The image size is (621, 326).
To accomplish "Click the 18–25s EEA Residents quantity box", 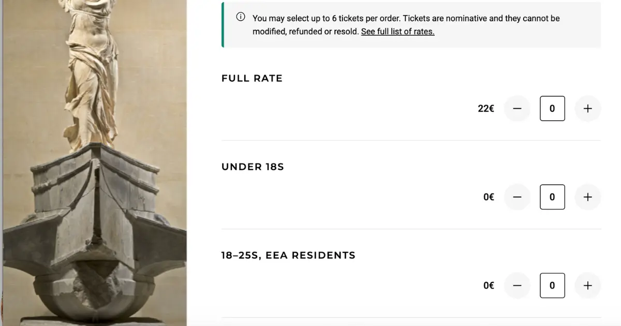I will pyautogui.click(x=552, y=286).
